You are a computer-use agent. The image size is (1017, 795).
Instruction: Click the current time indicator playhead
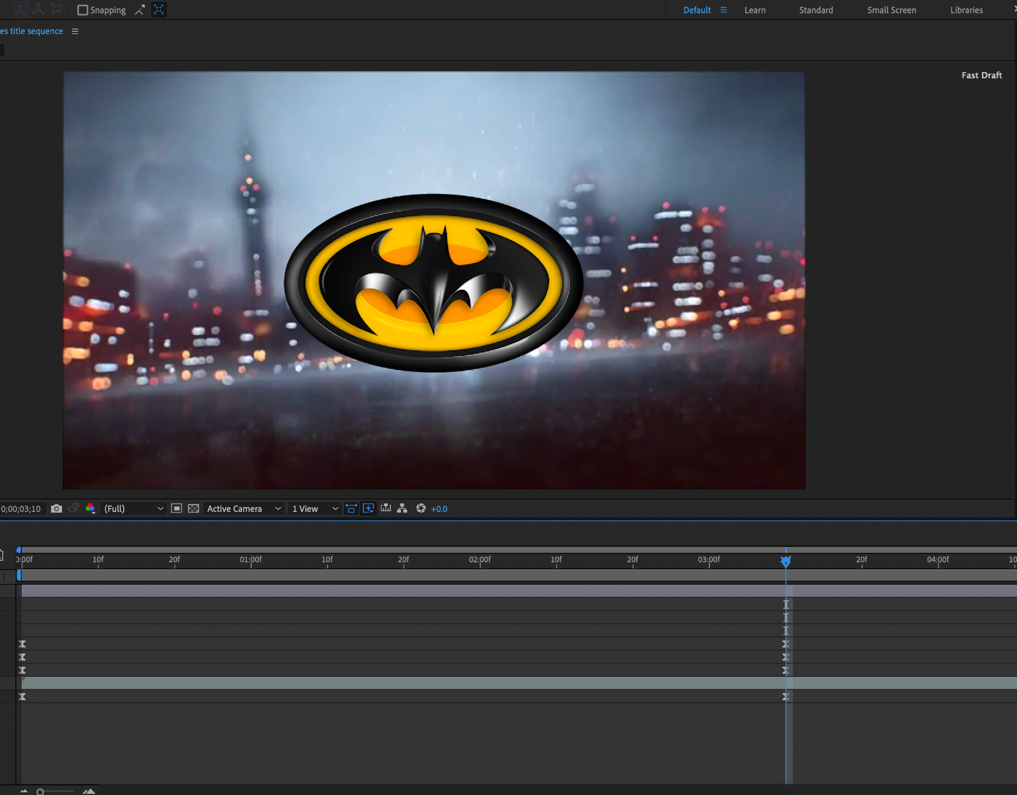point(786,561)
